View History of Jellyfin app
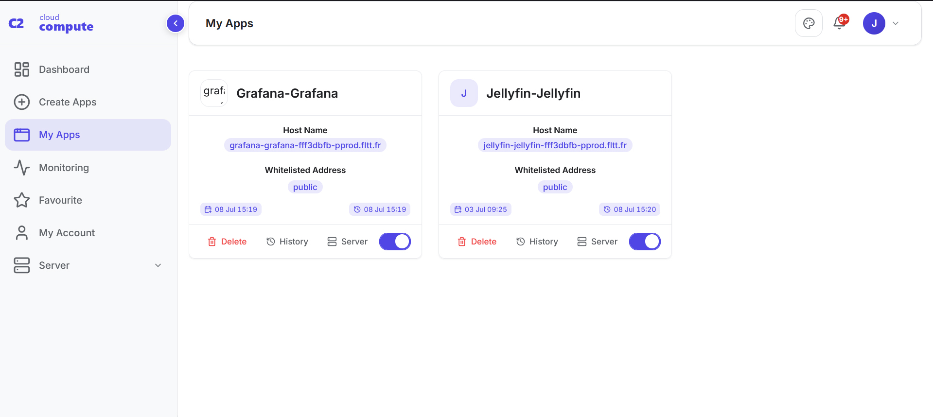Viewport: 933px width, 417px height. click(537, 242)
